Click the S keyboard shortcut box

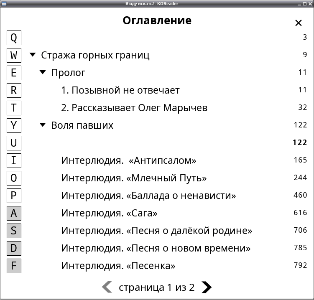point(14,231)
